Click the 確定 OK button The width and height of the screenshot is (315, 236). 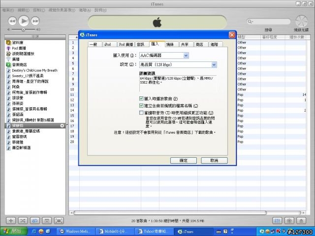pos(184,160)
